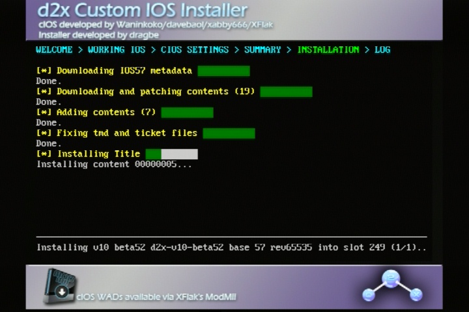The width and height of the screenshot is (469, 312).
Task: Click the Downloading and patching contents progress bar
Action: [x=286, y=92]
